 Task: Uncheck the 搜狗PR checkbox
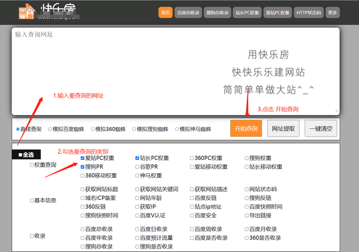click(82, 167)
